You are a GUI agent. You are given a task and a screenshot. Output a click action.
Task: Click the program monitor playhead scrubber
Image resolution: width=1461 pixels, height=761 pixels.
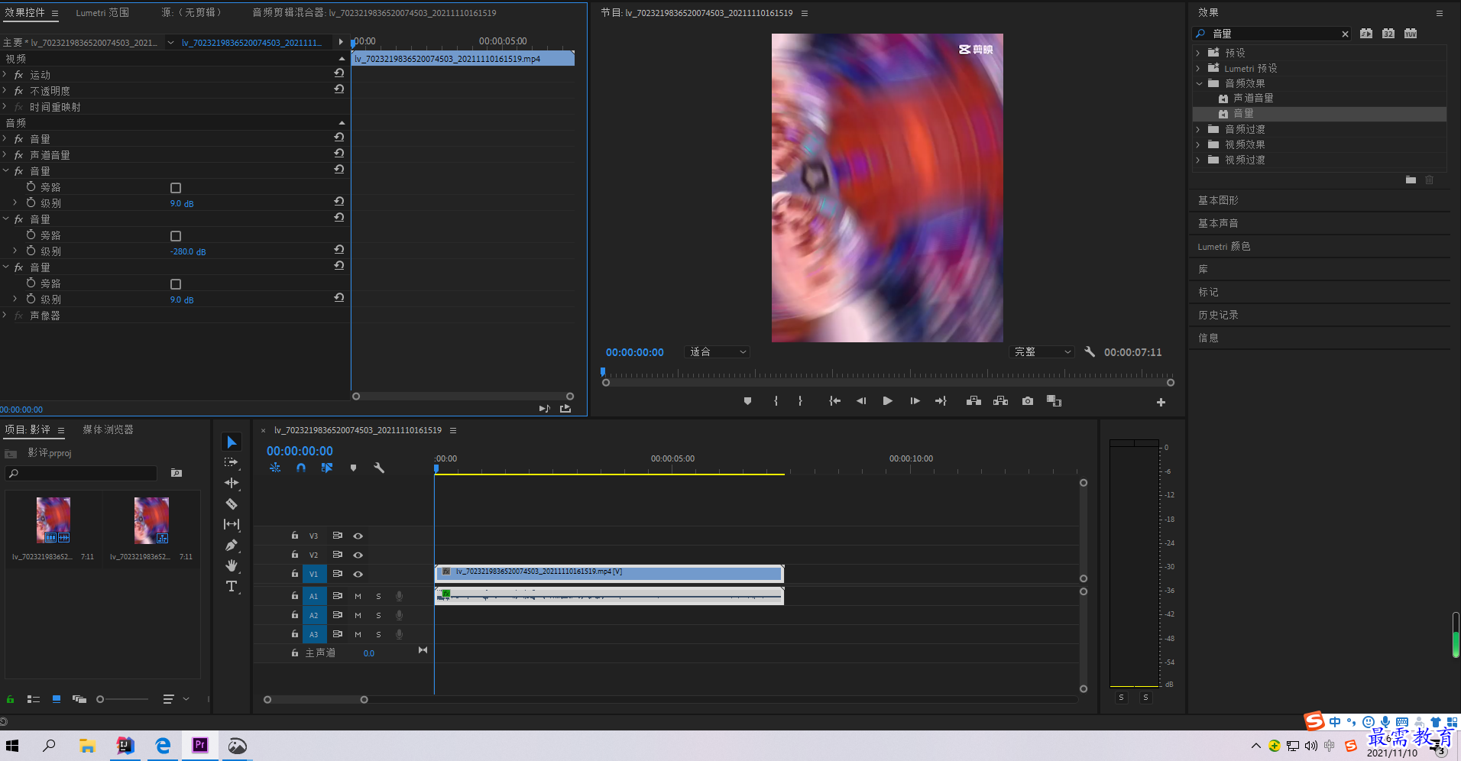(603, 372)
